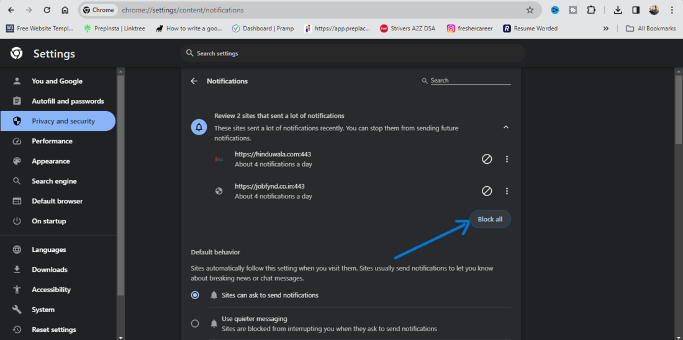Block notifications from jobfynd.co.in
Viewport: 683px width, 340px height.
tap(487, 191)
